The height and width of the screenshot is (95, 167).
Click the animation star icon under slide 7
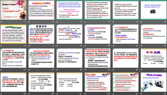pos(1,46)
